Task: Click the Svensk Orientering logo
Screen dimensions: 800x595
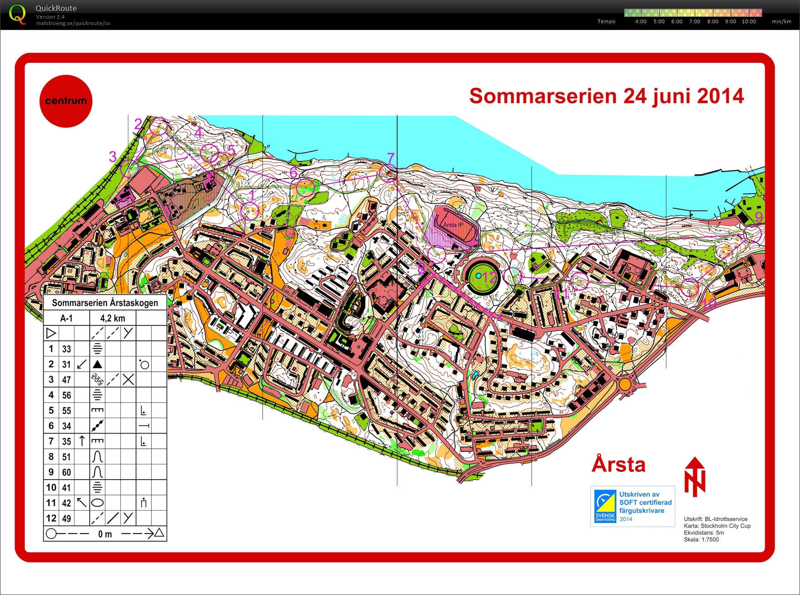Action: point(605,506)
